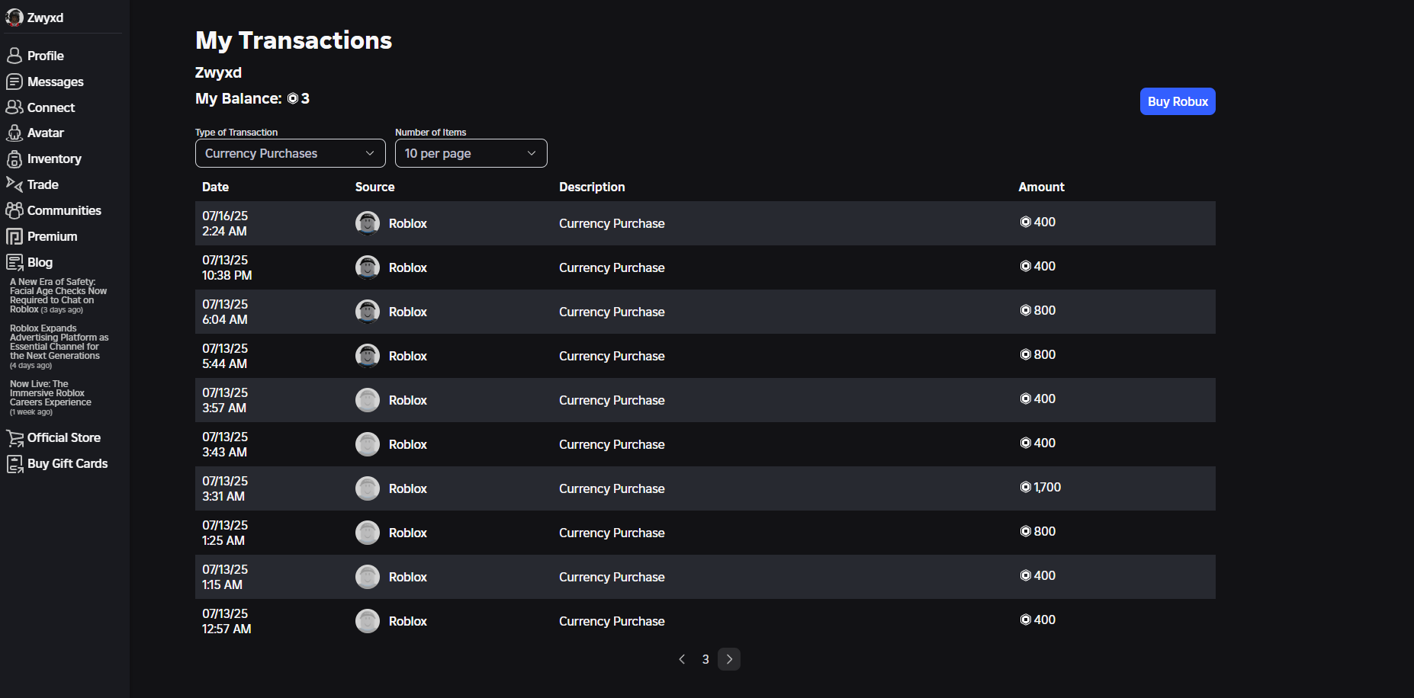Open Communities from the sidebar
The height and width of the screenshot is (698, 1414).
coord(64,210)
